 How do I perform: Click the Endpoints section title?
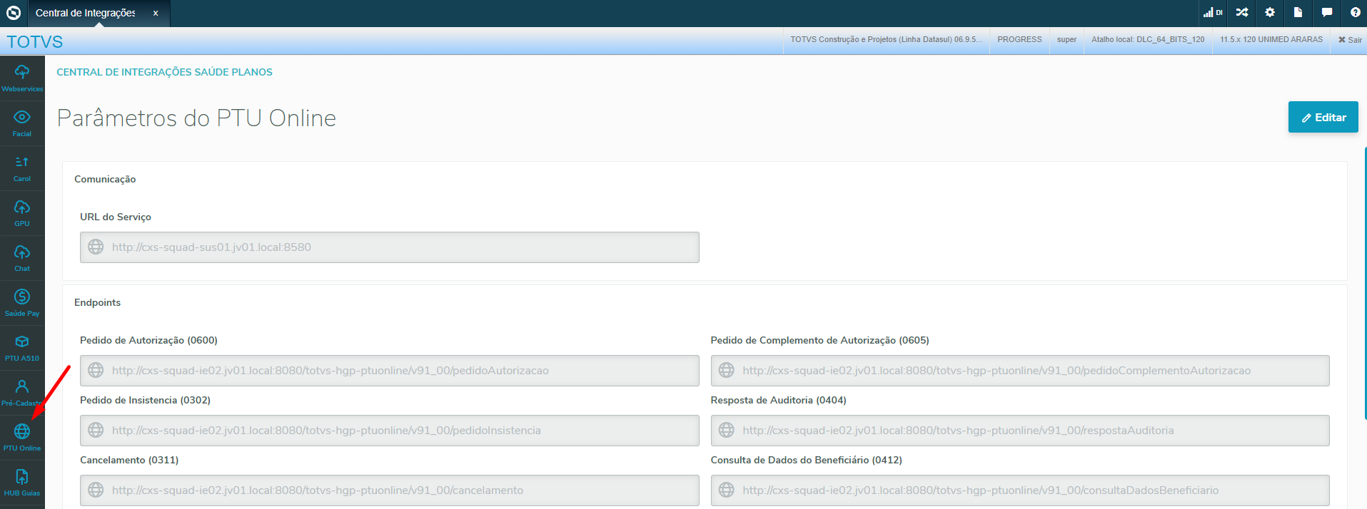(x=97, y=302)
